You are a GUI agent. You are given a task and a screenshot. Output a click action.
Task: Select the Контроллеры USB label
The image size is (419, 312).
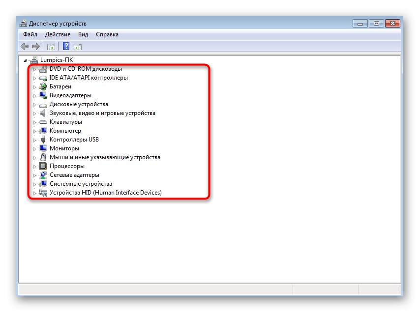click(x=74, y=140)
